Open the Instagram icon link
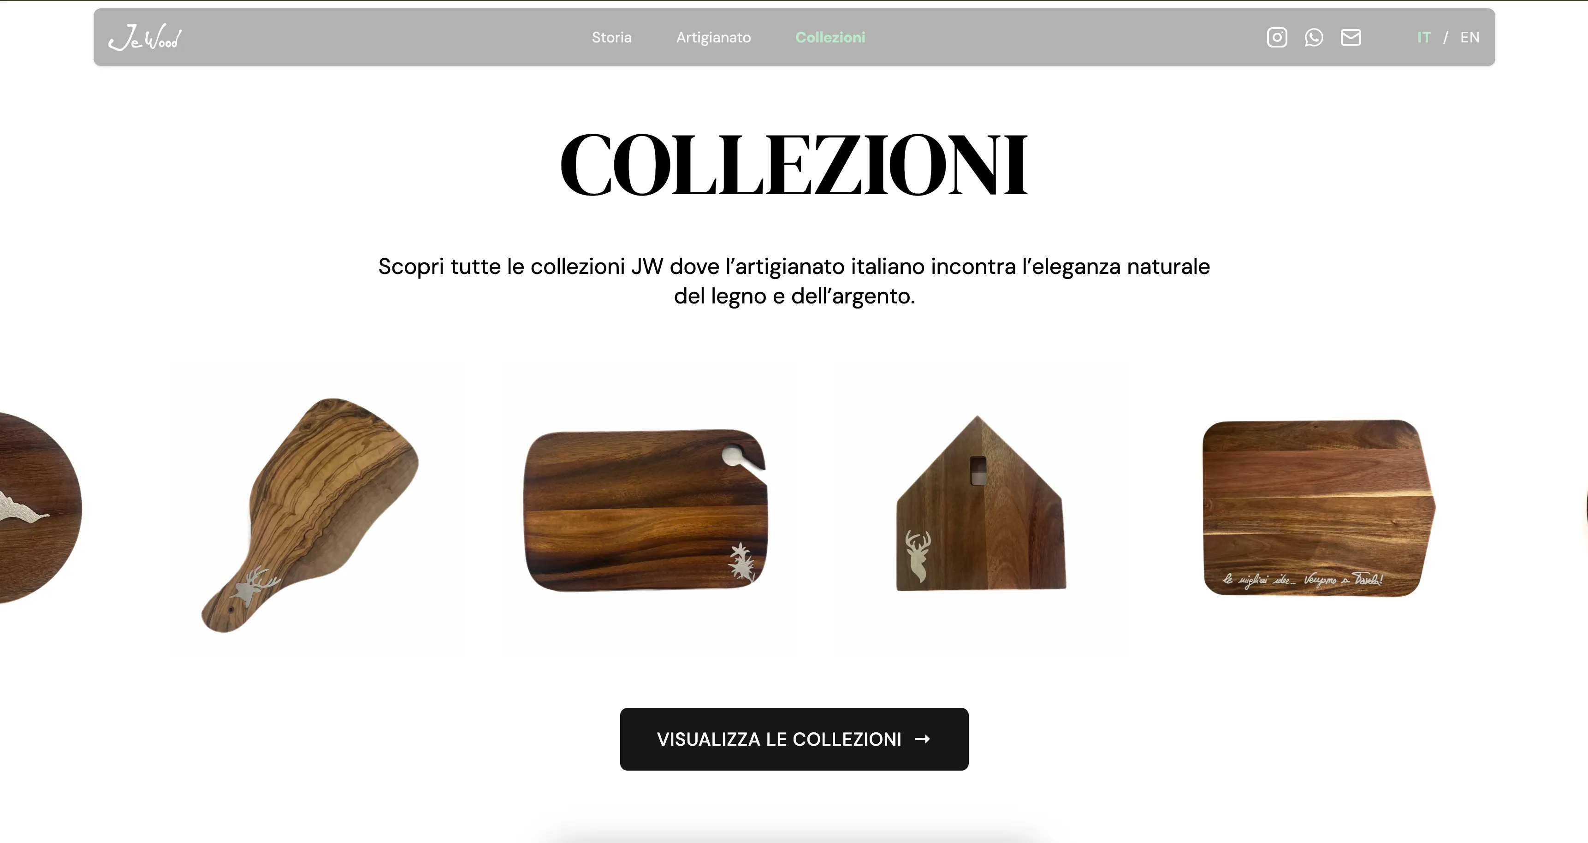The width and height of the screenshot is (1588, 843). pyautogui.click(x=1277, y=37)
